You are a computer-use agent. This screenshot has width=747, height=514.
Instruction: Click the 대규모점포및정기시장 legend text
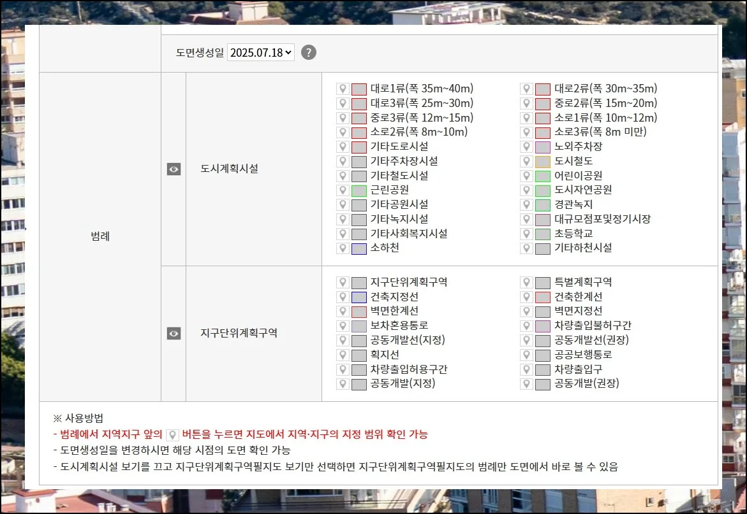pos(602,219)
